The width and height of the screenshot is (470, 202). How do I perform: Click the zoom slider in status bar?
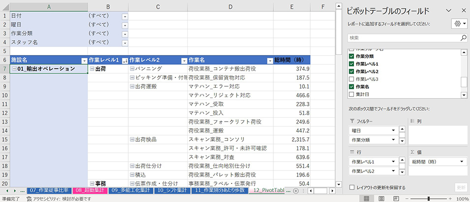pyautogui.click(x=429, y=199)
